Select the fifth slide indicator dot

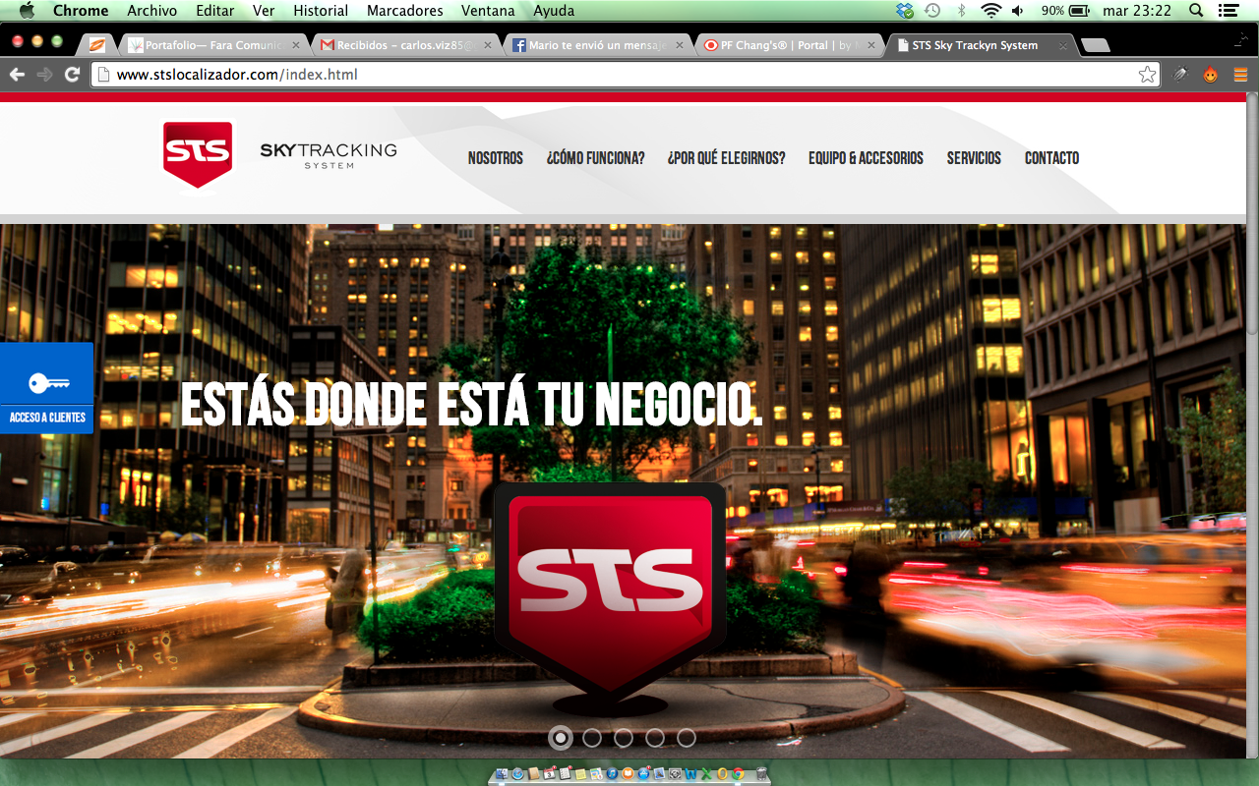pos(687,737)
